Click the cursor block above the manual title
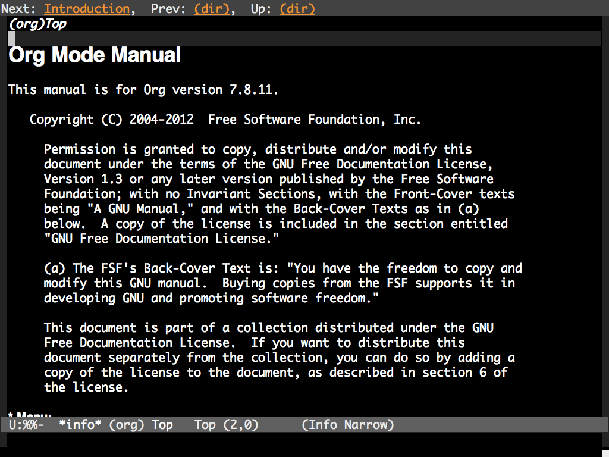The height and width of the screenshot is (457, 609). (12, 39)
